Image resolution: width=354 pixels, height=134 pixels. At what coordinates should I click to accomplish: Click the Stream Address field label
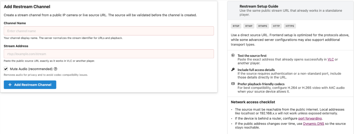pos(16,46)
